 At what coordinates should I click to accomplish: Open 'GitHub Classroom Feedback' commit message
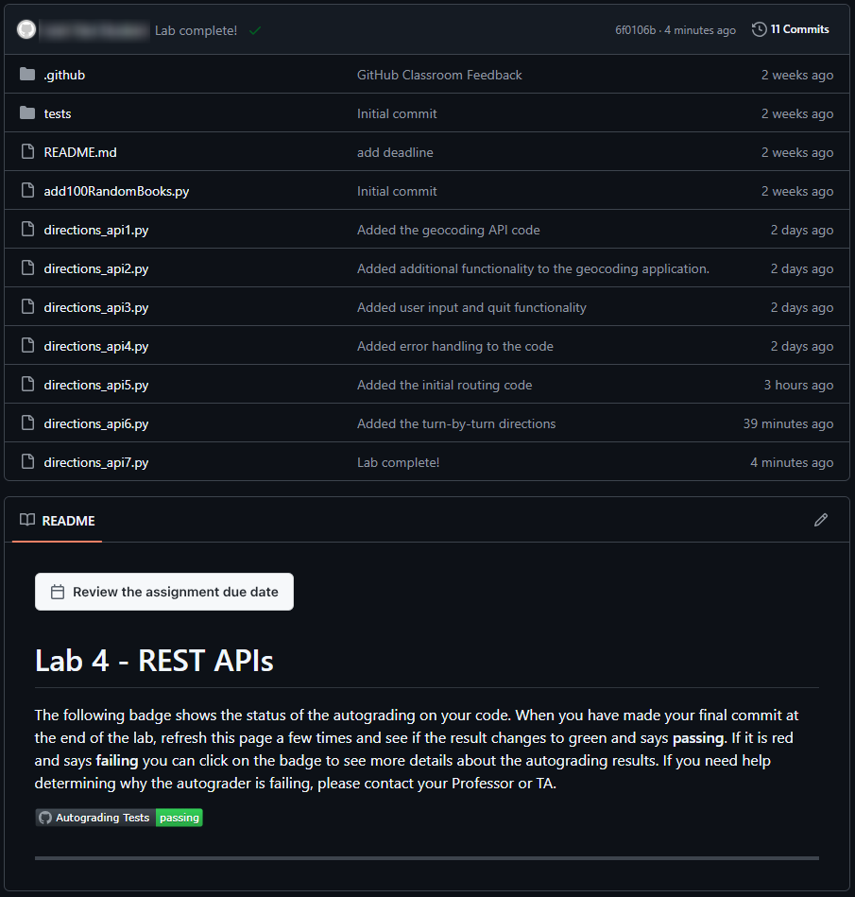[439, 75]
